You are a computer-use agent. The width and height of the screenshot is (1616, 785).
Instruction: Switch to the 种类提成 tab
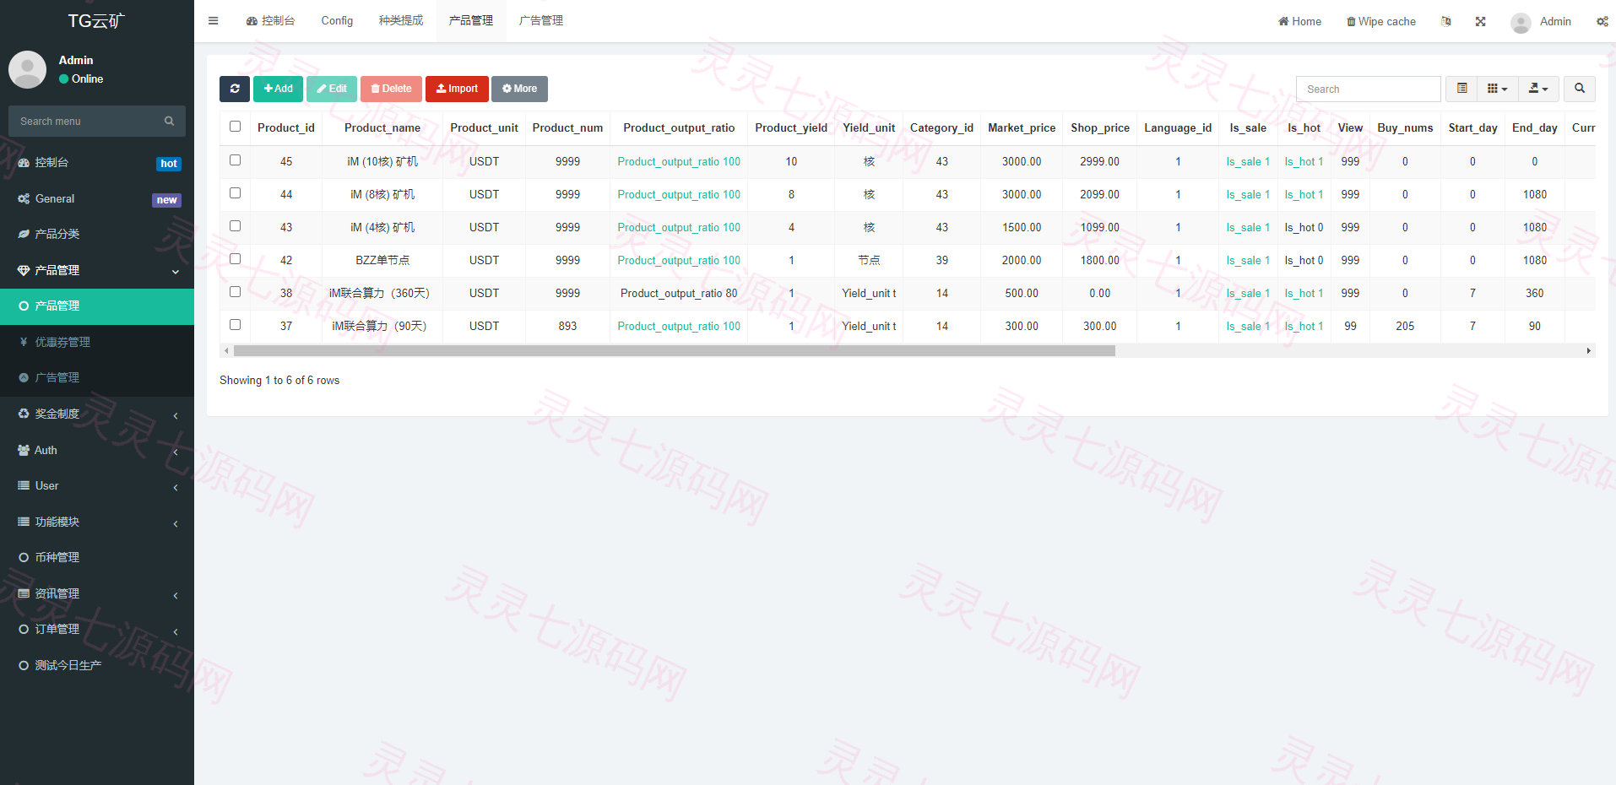[401, 21]
